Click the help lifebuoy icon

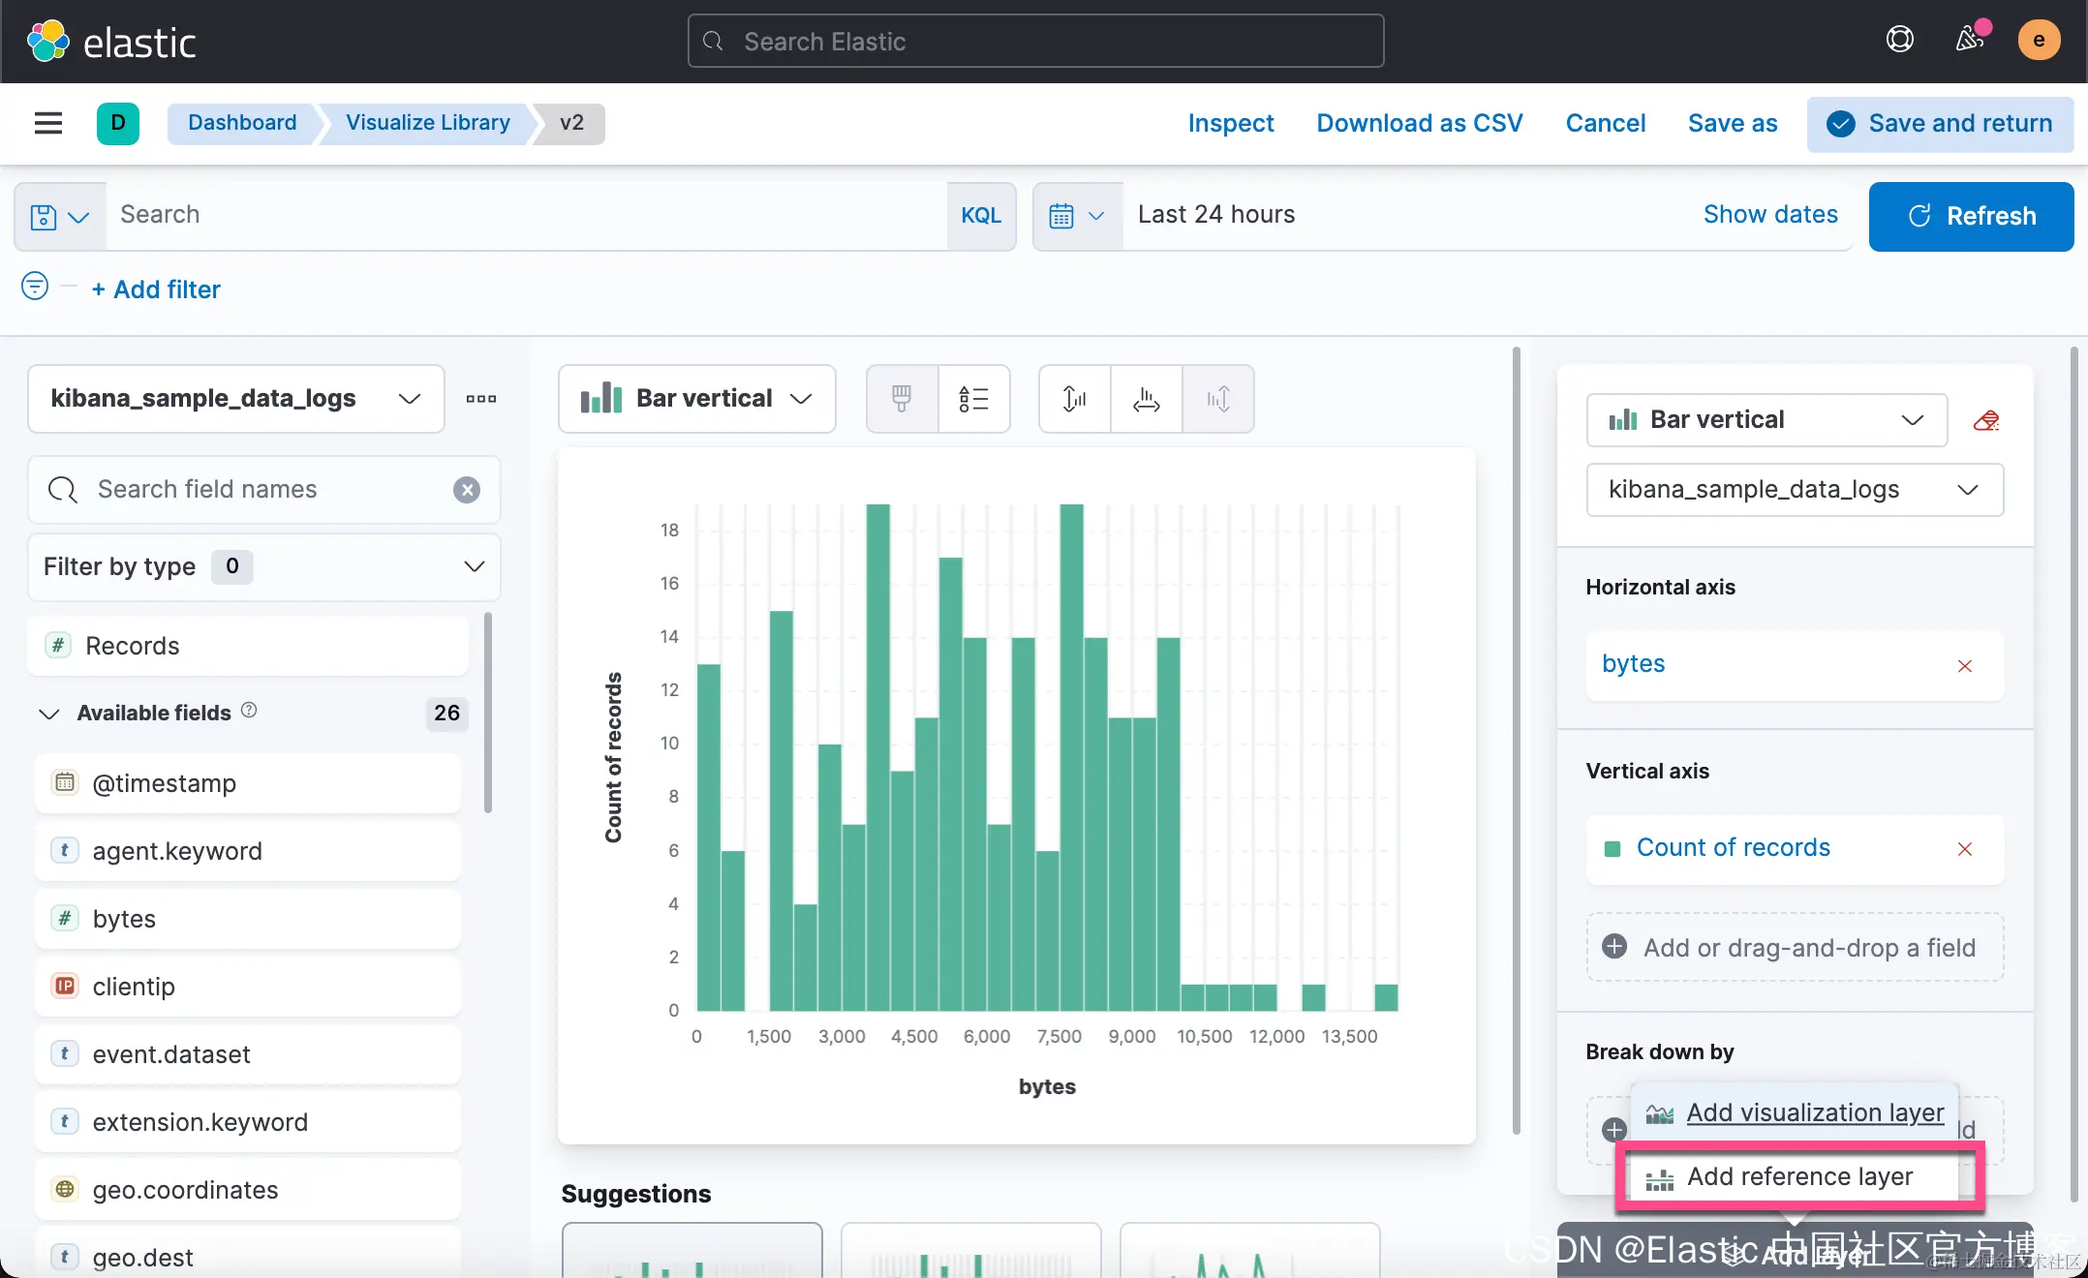point(1899,41)
